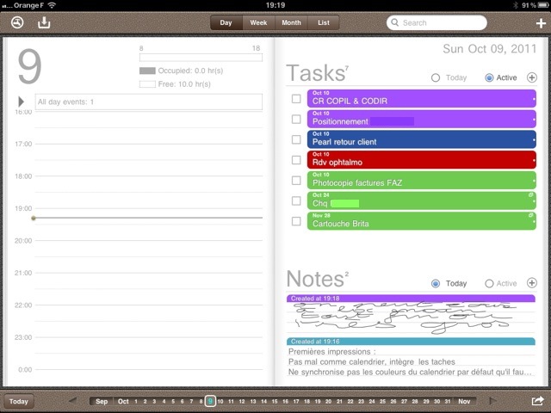The image size is (551, 413).
Task: Check off the CR COPIL & CODIR task
Action: (296, 98)
